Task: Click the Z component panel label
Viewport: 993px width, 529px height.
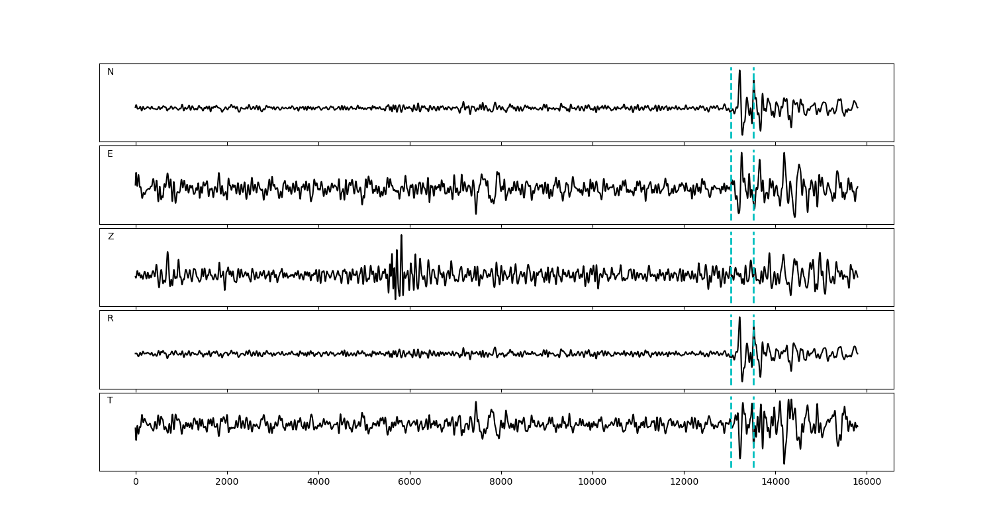Action: (111, 237)
